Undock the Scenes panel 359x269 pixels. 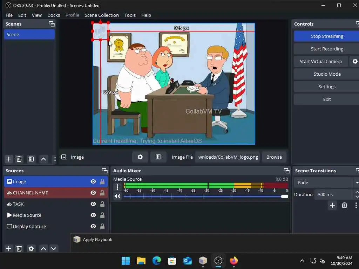tap(52, 24)
